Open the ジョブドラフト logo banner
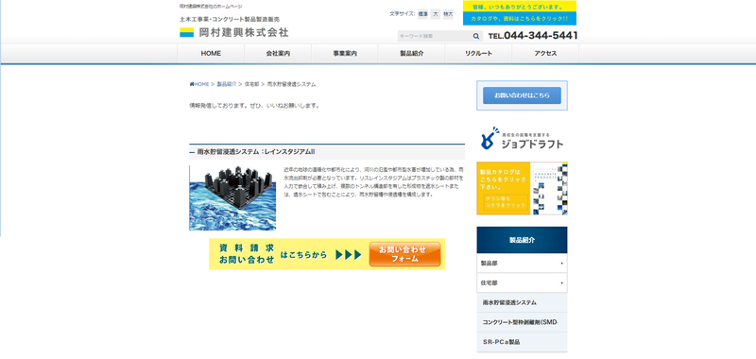Screen dimensions: 756x359 tap(522, 138)
